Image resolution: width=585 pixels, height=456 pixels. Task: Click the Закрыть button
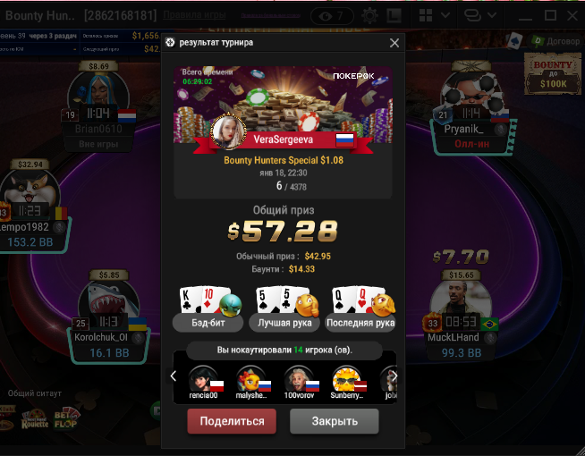click(x=335, y=421)
